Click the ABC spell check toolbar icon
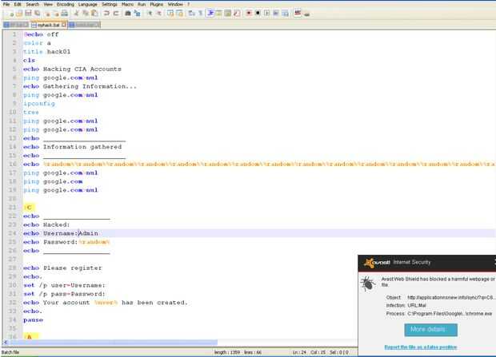Viewport: 496px width, 357px height. (298, 14)
